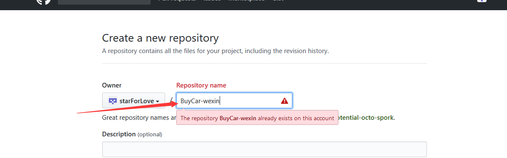Focus the GitHub search bar
Viewport: 507px width, 158px height.
click(x=104, y=2)
